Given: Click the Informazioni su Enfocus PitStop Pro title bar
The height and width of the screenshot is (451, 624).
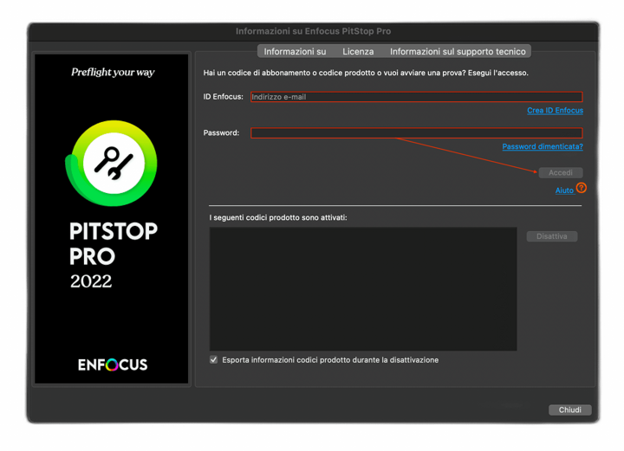Looking at the screenshot, I should (313, 31).
